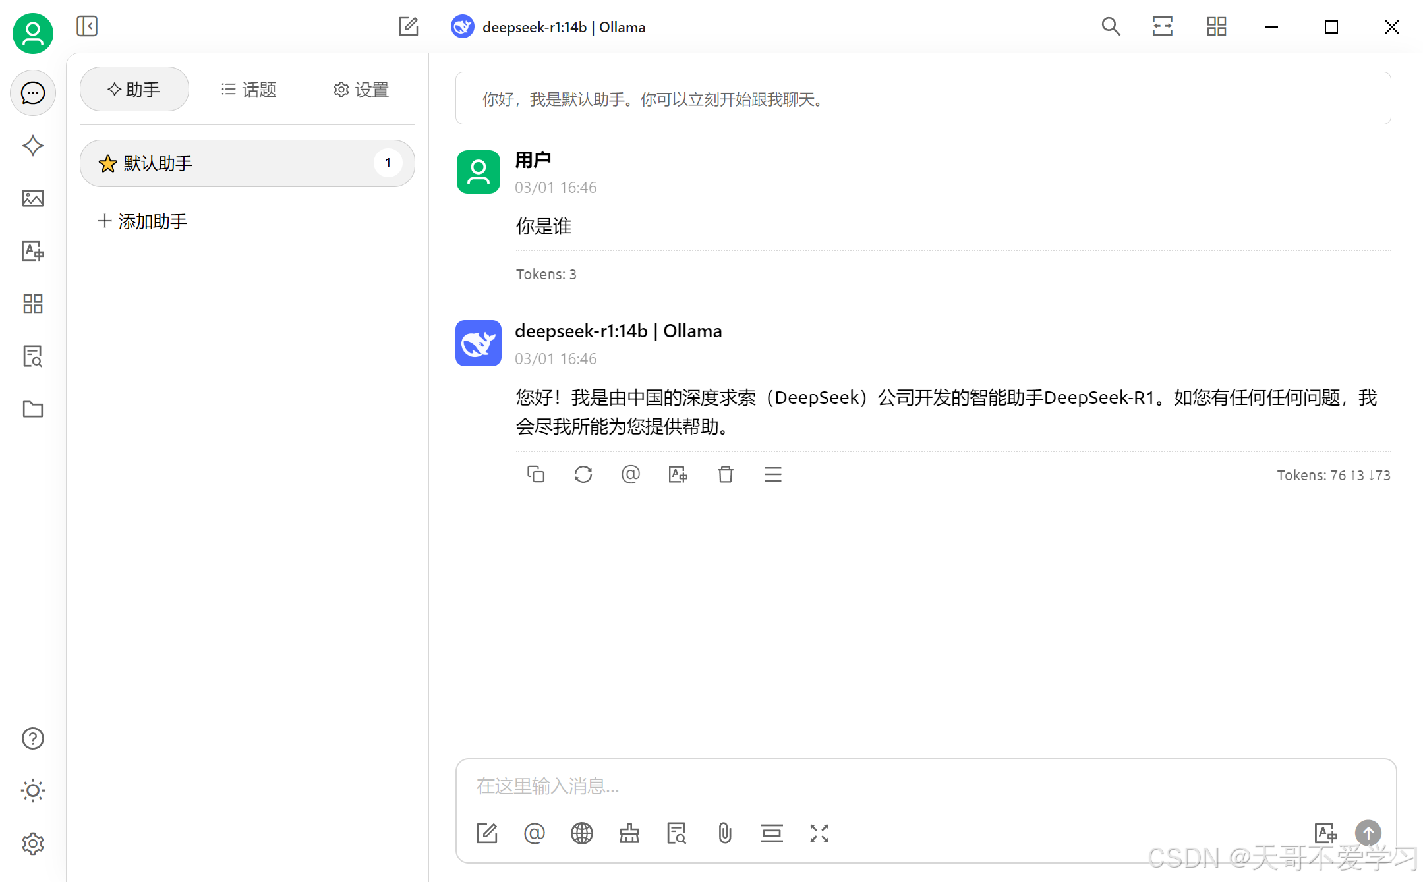This screenshot has height=882, width=1423.
Task: Regenerate the assistant's response
Action: click(583, 474)
